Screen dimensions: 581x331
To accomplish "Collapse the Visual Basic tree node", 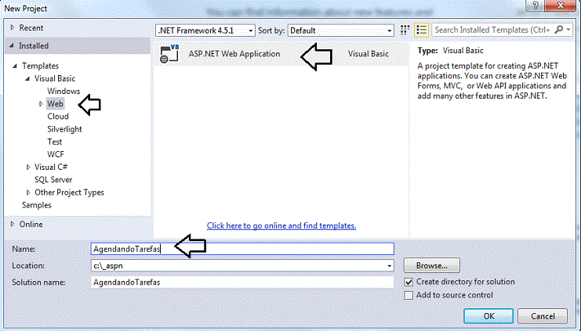I will tap(27, 79).
